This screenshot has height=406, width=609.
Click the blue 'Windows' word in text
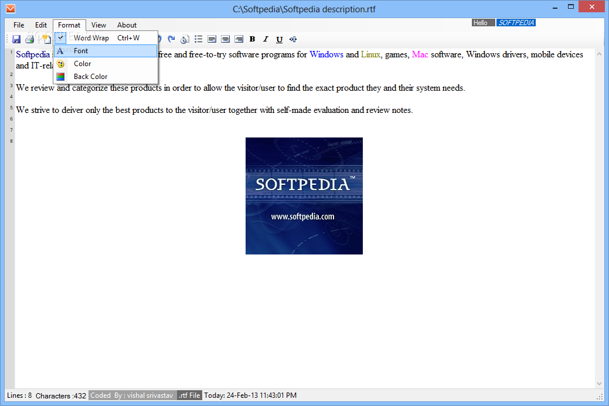click(x=326, y=54)
